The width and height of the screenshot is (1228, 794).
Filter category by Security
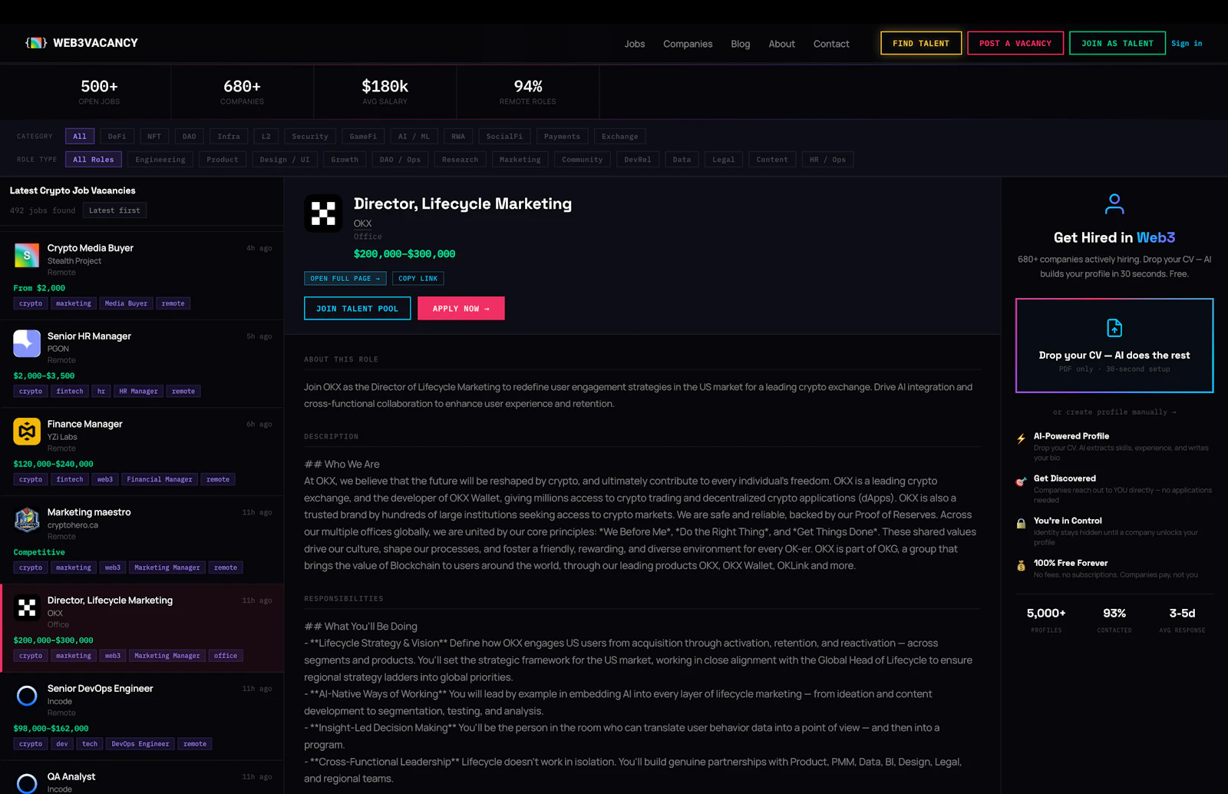point(310,137)
